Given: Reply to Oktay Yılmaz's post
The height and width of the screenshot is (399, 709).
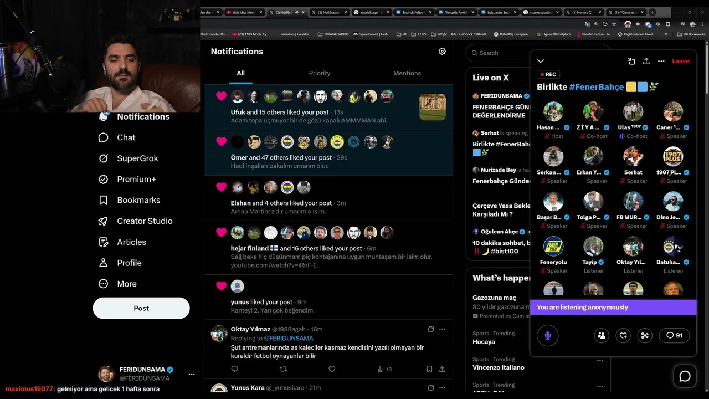Looking at the screenshot, I should click(234, 369).
